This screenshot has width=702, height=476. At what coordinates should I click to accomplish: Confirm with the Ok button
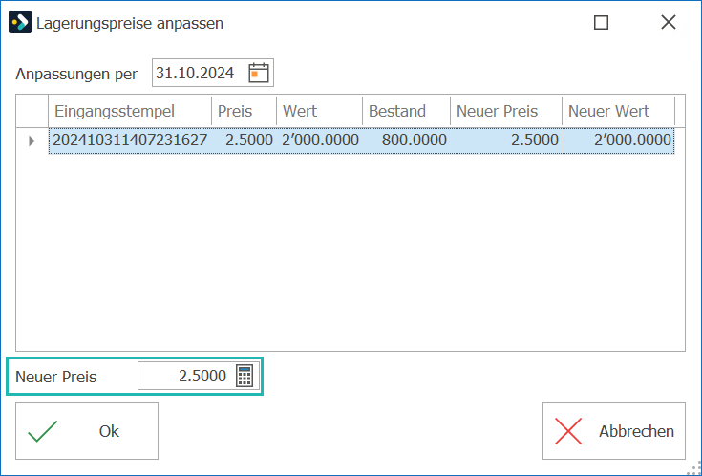[87, 431]
